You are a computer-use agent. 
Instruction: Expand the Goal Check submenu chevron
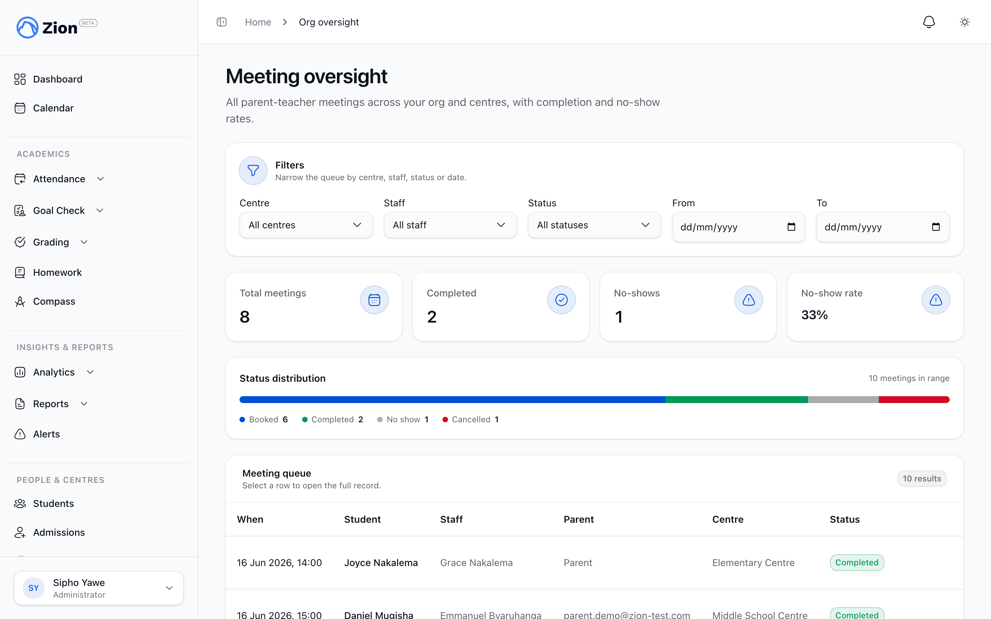click(100, 210)
